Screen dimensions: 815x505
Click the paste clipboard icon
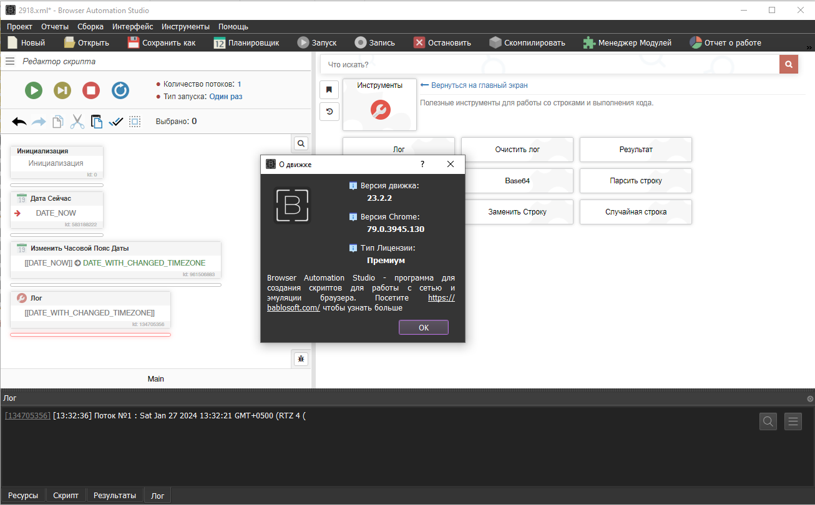click(x=97, y=122)
